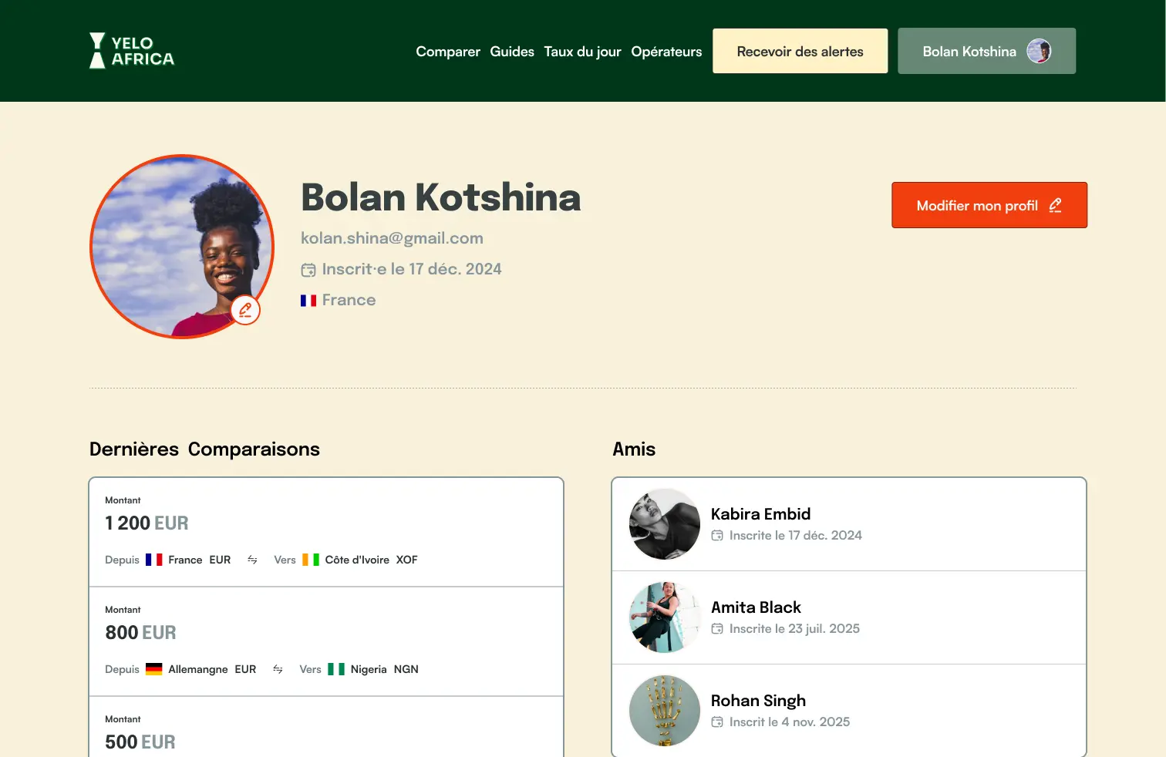Click Modifier mon profil
The height and width of the screenshot is (757, 1166).
tap(989, 205)
